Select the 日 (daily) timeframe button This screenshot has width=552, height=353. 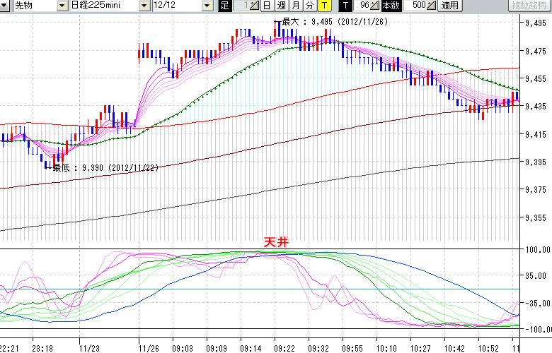point(267,6)
